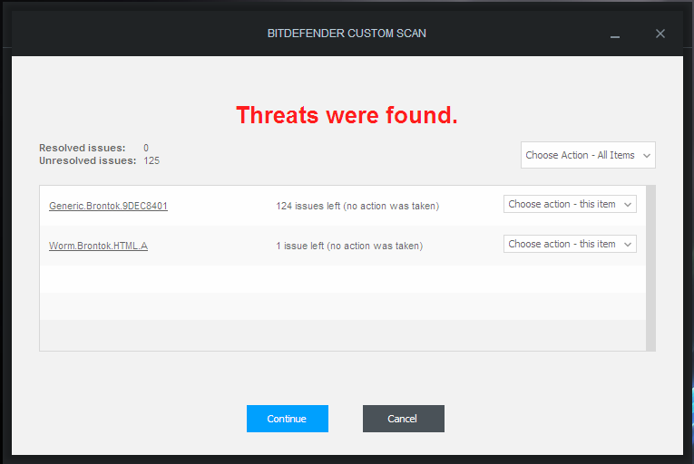The height and width of the screenshot is (464, 694).
Task: Close the Bitdefender Custom Scan window
Action: 660,34
